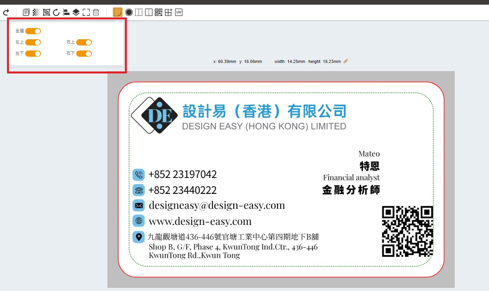Click the width: 14.25mm value
The image size is (489, 291).
click(x=290, y=61)
